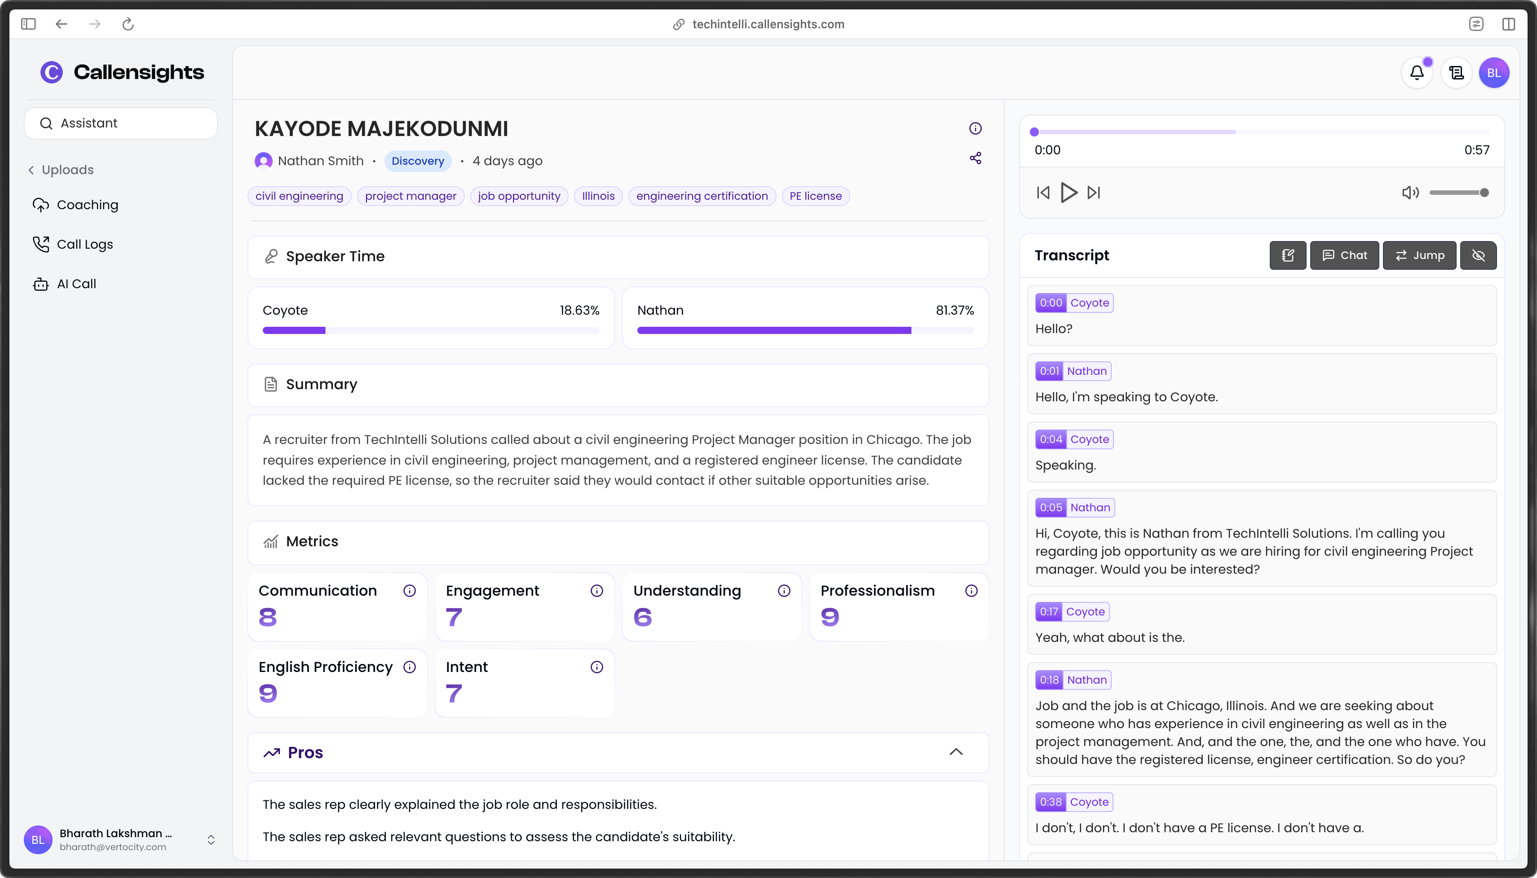Viewport: 1537px width, 878px height.
Task: Open the account switcher for Bharath Lakshman
Action: click(211, 839)
